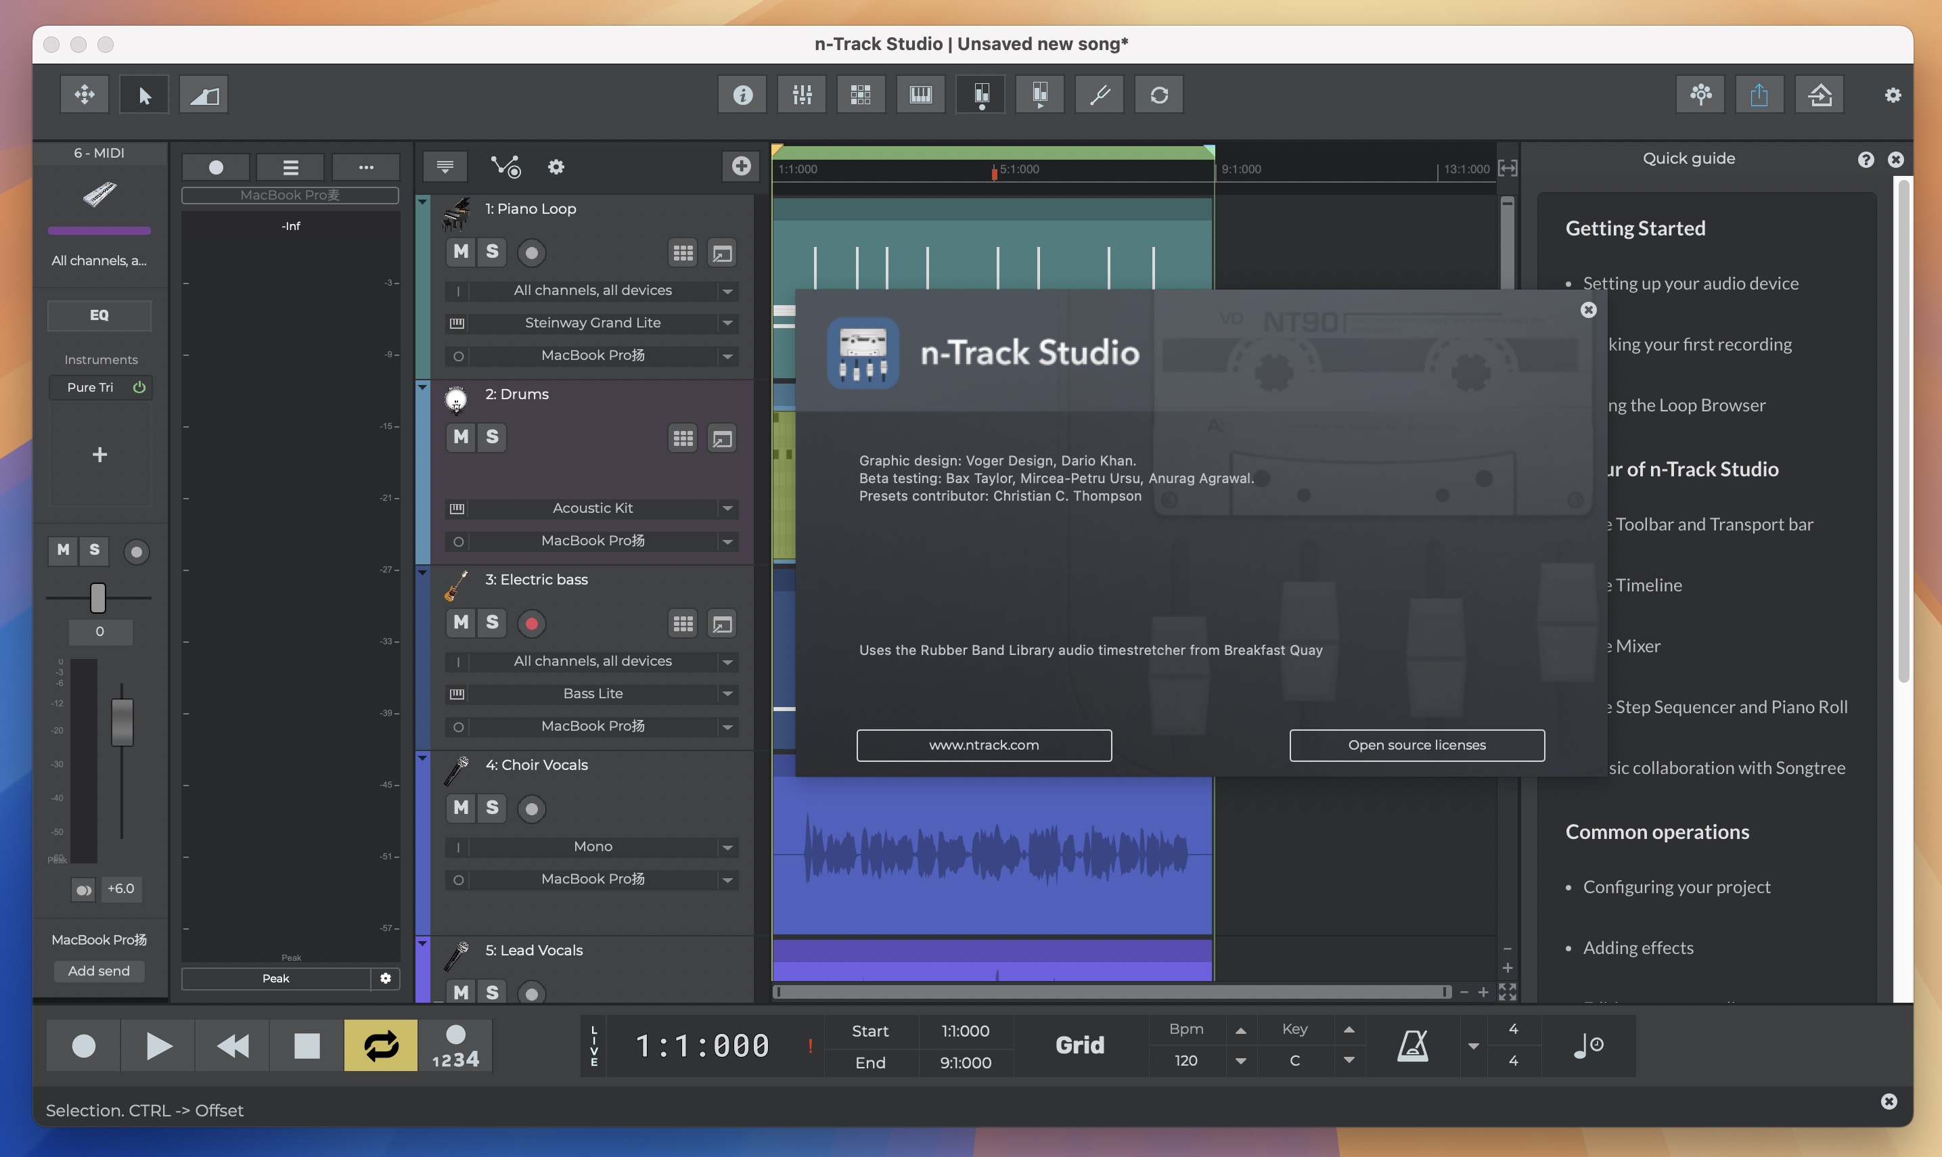
Task: Click the metronome/click track icon
Action: coord(1412,1044)
